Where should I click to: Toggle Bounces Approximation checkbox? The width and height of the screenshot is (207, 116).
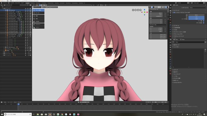pos(204,23)
